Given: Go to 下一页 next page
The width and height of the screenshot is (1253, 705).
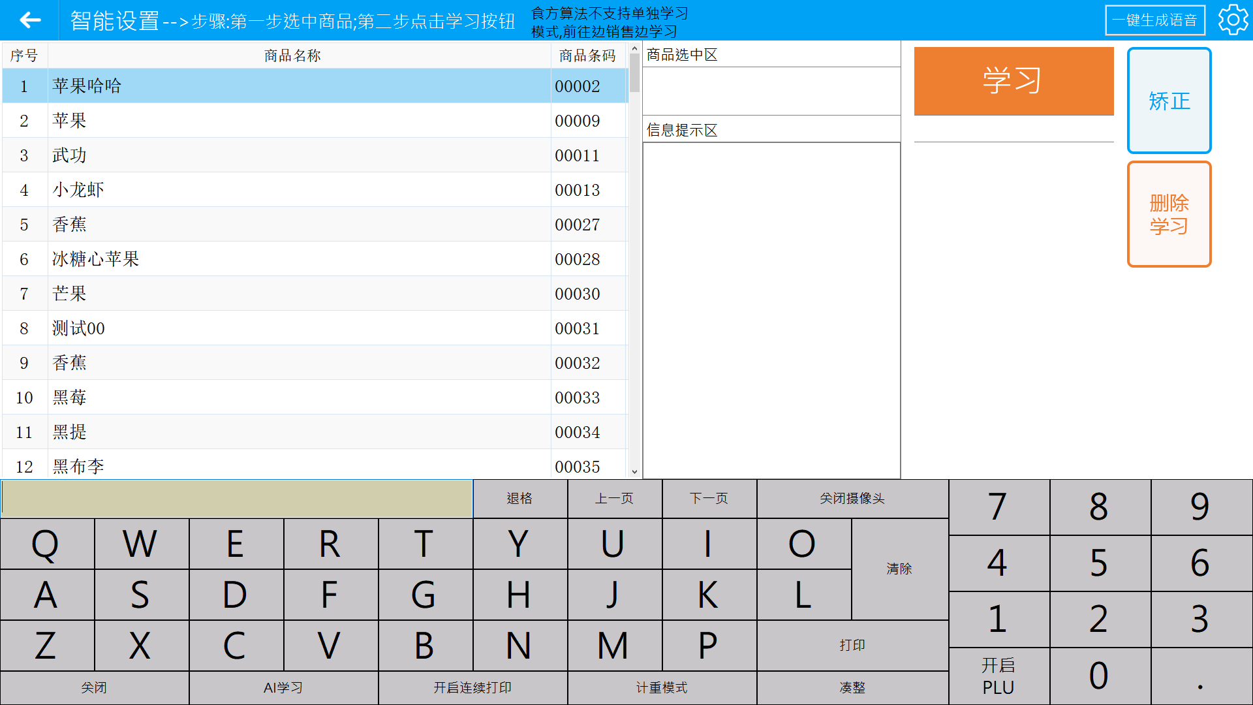Looking at the screenshot, I should pos(709,499).
